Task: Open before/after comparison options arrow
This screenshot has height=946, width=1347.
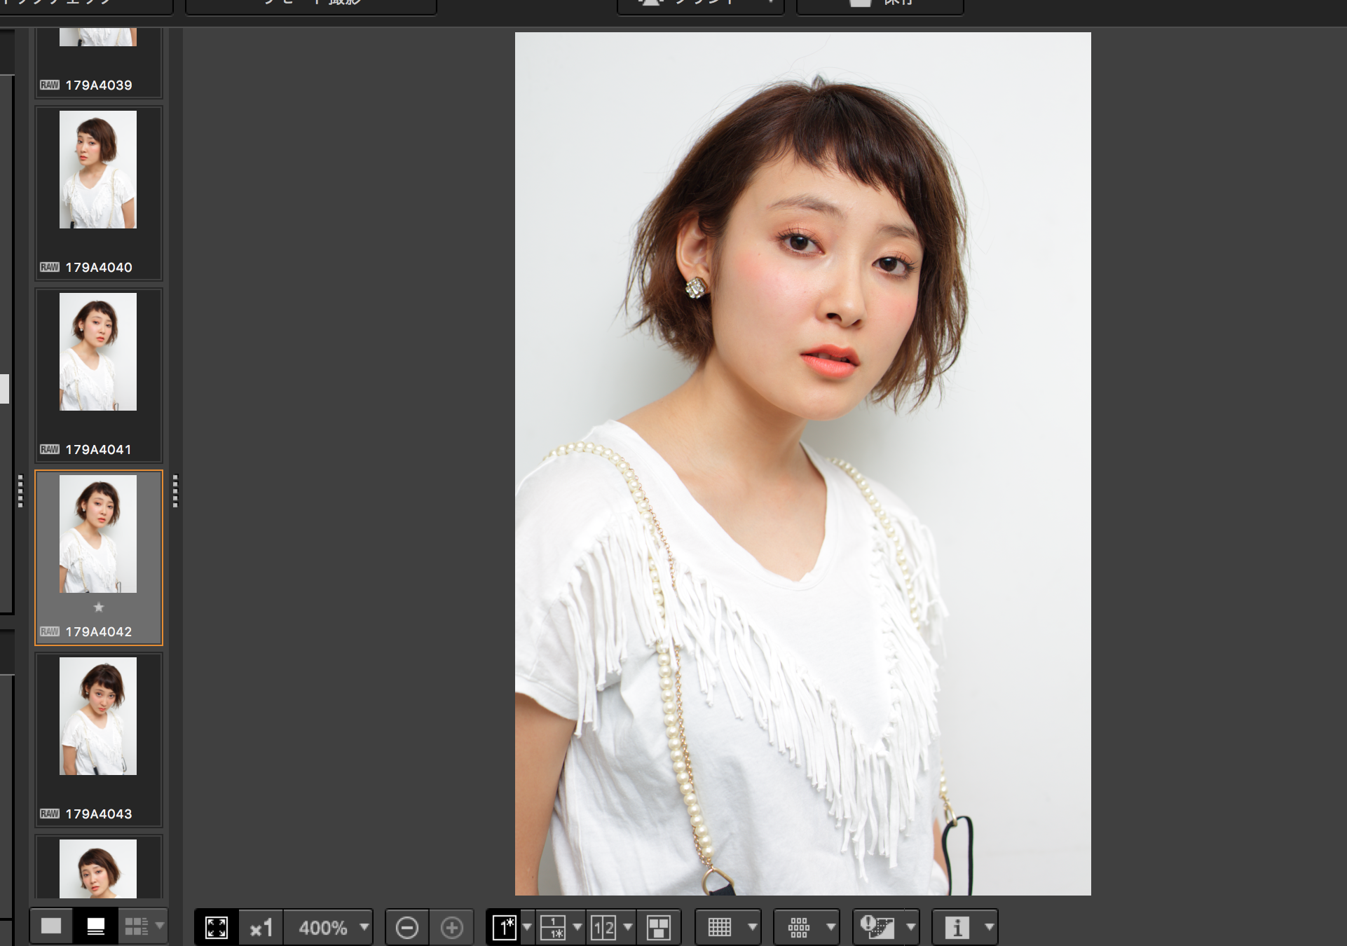Action: coord(577,928)
